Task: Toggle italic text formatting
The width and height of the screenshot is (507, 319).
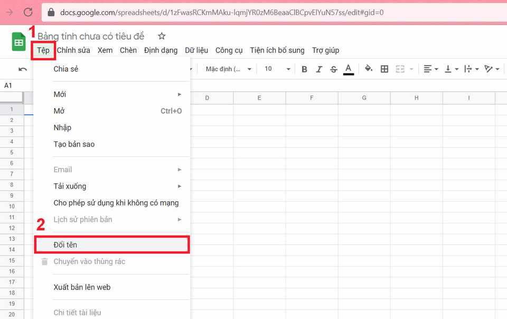Action: (x=319, y=69)
